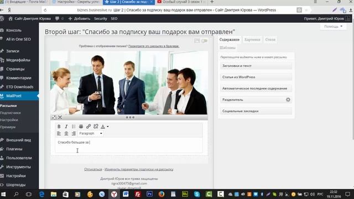Pick the Автоматическое последнее содержание widget

click(x=256, y=88)
